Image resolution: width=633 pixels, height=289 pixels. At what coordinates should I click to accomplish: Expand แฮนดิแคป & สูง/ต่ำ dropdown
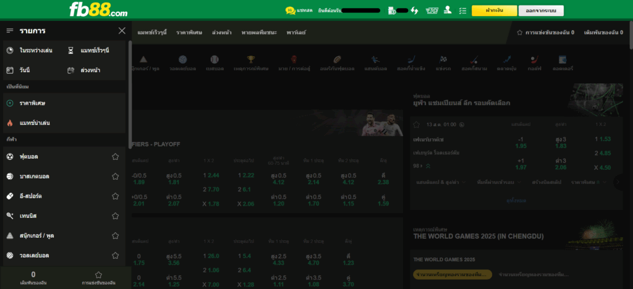coord(441,182)
